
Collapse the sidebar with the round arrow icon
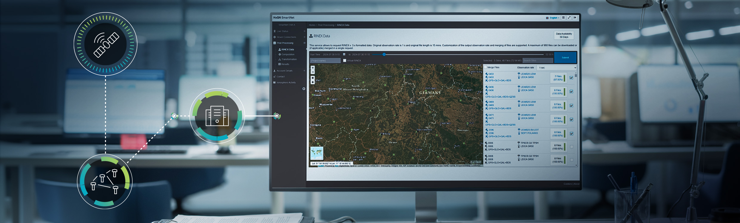click(304, 89)
